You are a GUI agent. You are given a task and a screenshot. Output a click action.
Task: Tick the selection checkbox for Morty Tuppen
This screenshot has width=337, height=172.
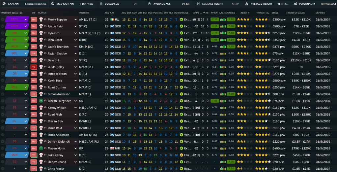coord(3,19)
